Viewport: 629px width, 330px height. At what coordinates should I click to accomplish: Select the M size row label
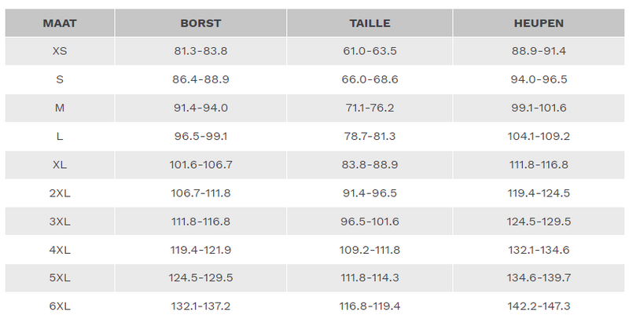click(60, 108)
